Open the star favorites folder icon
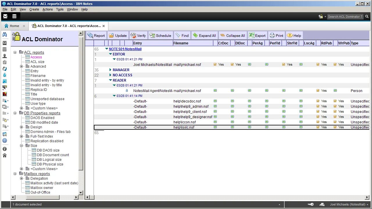Image resolution: width=372 pixels, height=209 pixels. 5,101
